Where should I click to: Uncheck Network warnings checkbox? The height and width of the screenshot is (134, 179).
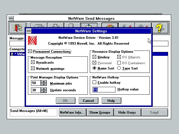tap(33, 68)
